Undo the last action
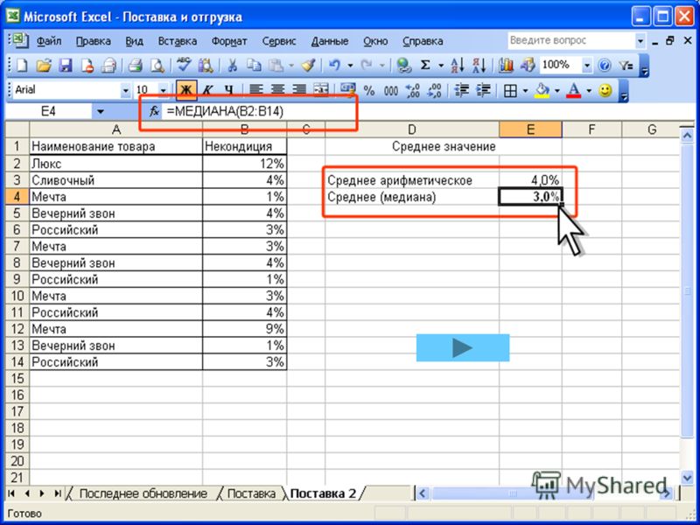This screenshot has height=525, width=700. [334, 66]
